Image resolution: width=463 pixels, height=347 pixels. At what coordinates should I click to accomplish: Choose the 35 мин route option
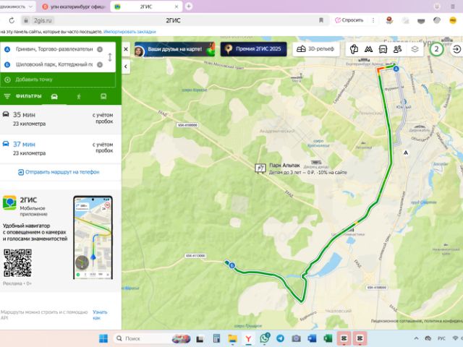[x=61, y=119]
